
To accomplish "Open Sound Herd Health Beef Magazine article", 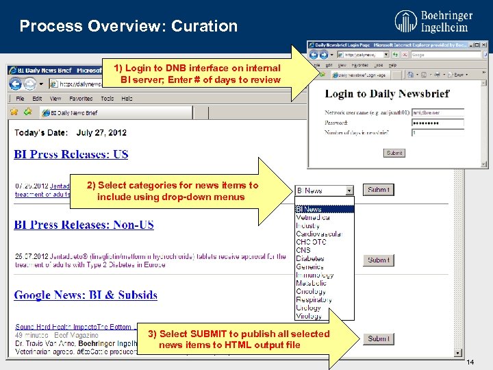I will pyautogui.click(x=76, y=327).
